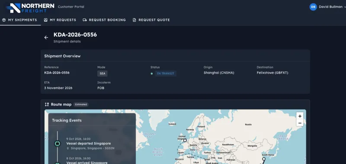Zoom in on the route map

300,116
